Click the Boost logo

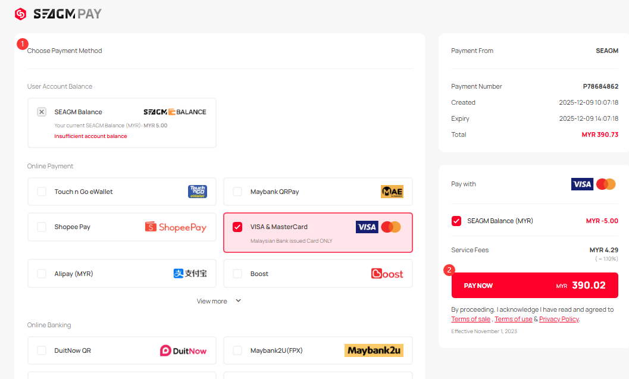(x=387, y=274)
